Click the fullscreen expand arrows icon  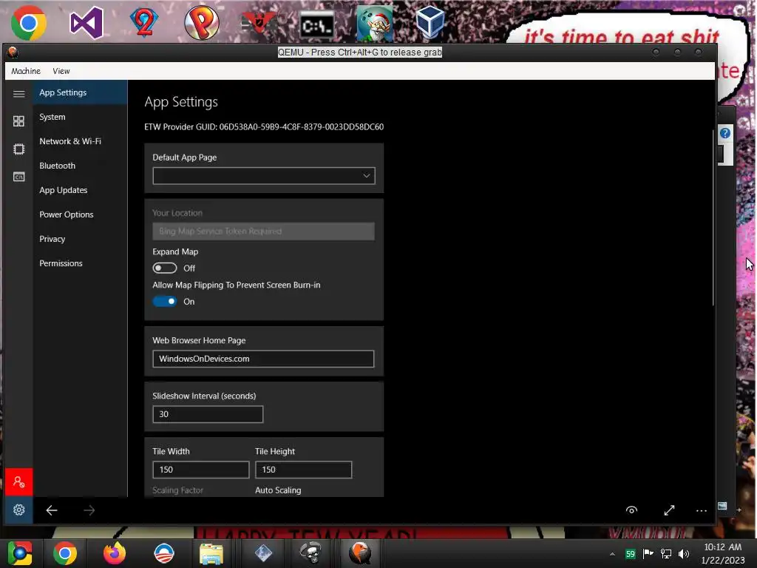669,510
